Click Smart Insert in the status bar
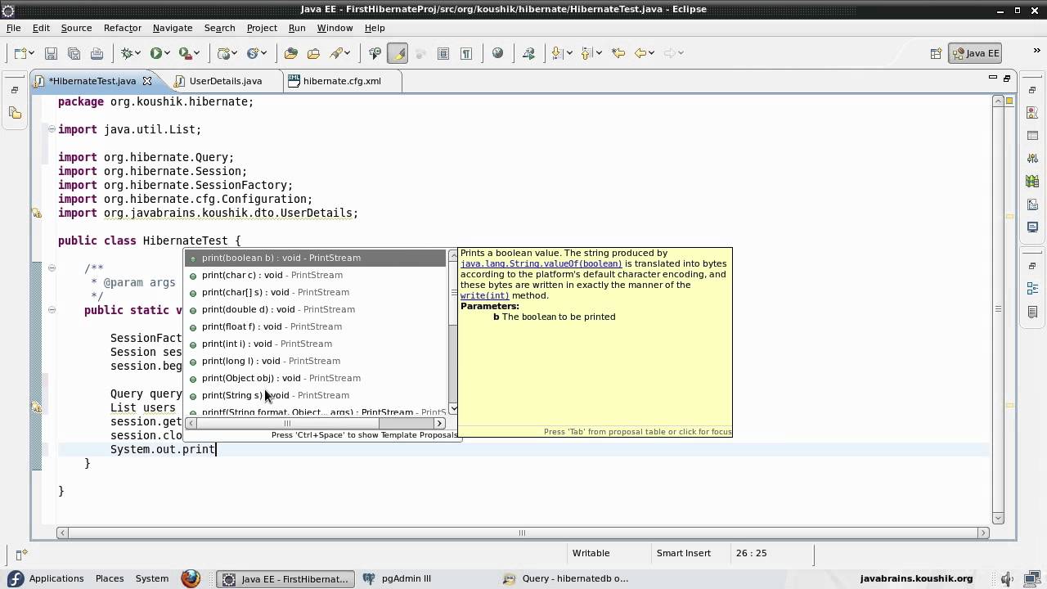The image size is (1047, 589). click(683, 553)
